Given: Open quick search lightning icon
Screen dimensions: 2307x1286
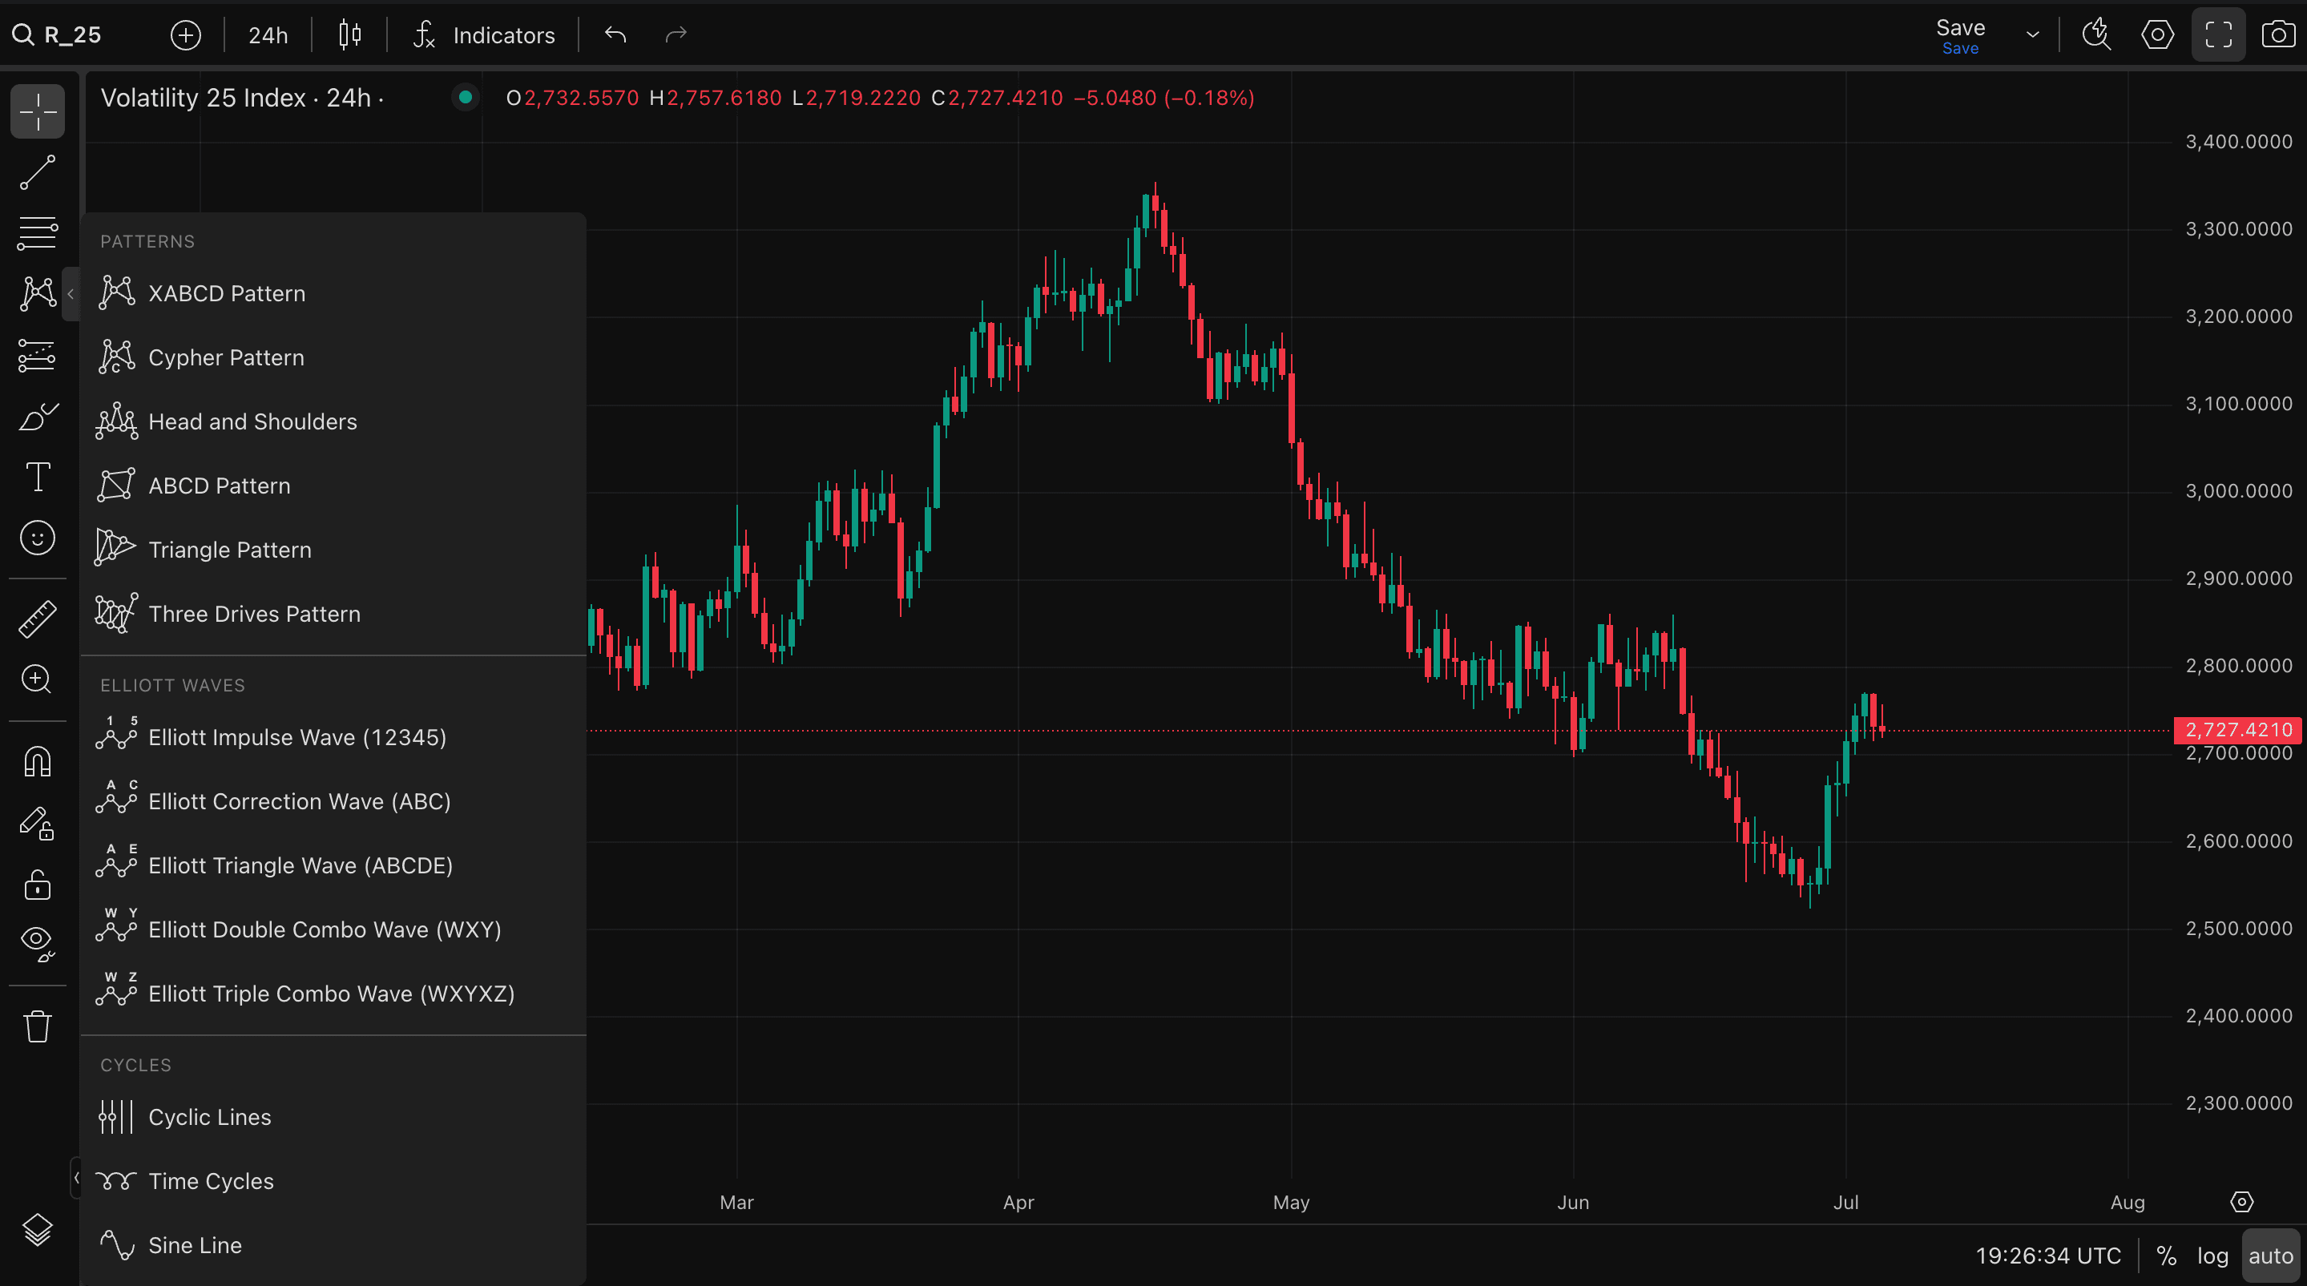Looking at the screenshot, I should pyautogui.click(x=2096, y=35).
